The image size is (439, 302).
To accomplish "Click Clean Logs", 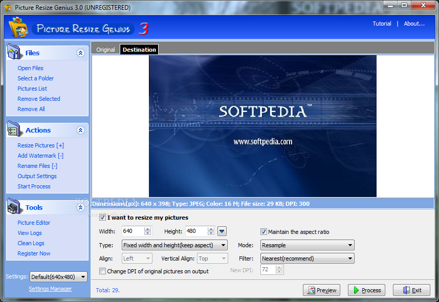I will [x=31, y=243].
